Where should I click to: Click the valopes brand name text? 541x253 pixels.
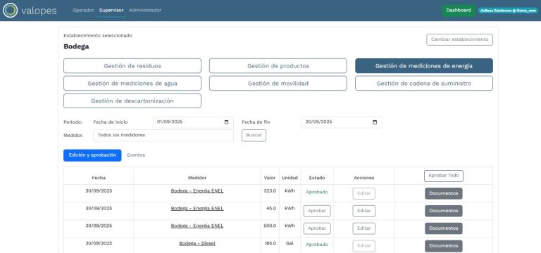[x=39, y=11]
